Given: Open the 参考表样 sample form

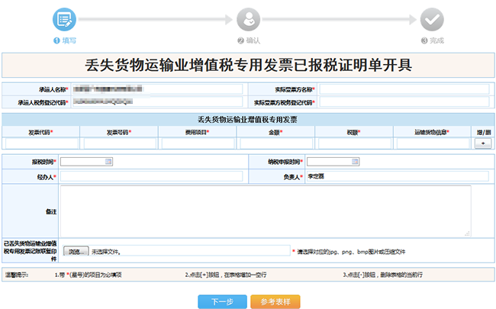Looking at the screenshot, I should click(275, 301).
